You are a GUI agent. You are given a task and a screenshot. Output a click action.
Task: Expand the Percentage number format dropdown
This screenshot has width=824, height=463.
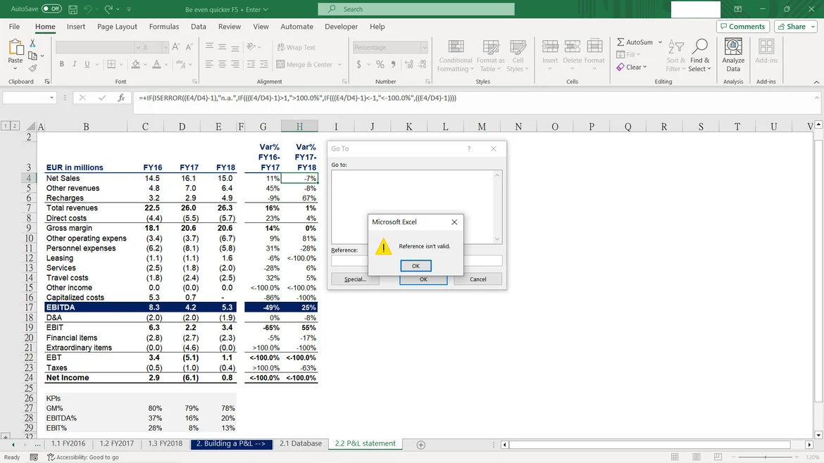(x=424, y=47)
